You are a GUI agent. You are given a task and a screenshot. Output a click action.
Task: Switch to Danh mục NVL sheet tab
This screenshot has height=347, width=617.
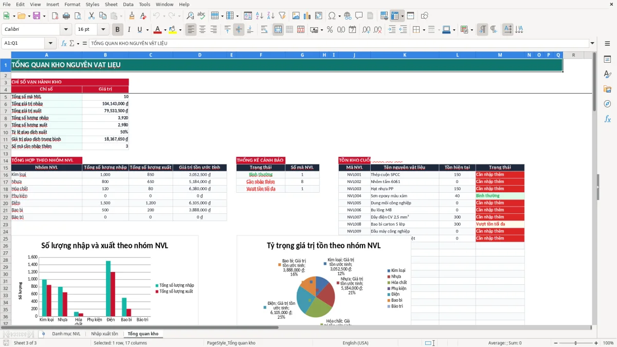66,334
